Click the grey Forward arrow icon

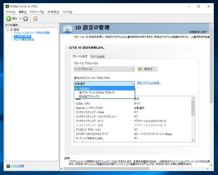[26, 19]
